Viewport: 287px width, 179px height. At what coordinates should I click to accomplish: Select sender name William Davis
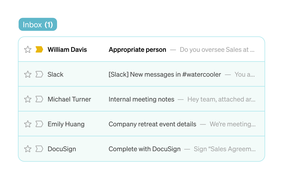67,50
